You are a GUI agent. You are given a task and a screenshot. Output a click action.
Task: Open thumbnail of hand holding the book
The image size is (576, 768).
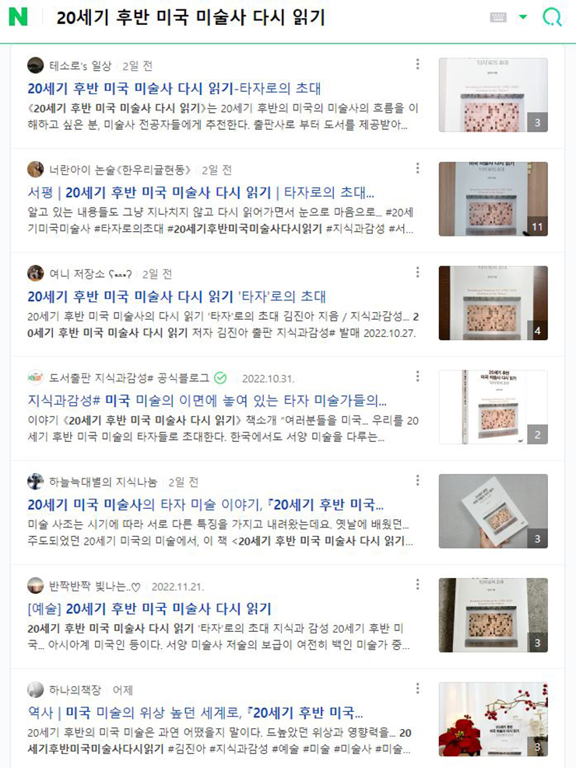click(x=493, y=511)
